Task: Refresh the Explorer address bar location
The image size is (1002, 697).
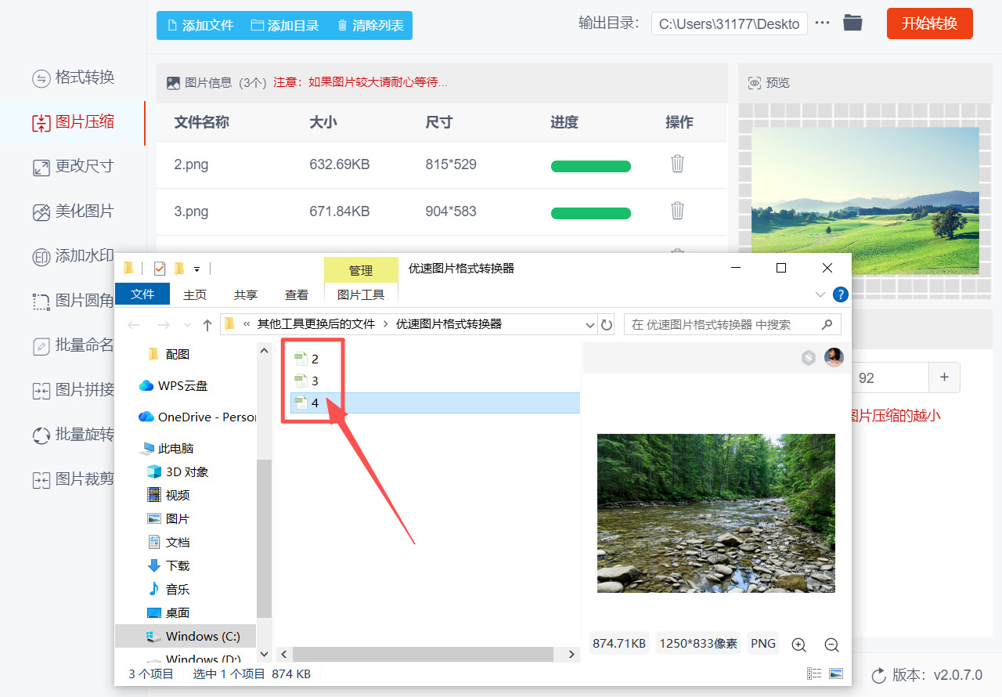Action: tap(607, 324)
